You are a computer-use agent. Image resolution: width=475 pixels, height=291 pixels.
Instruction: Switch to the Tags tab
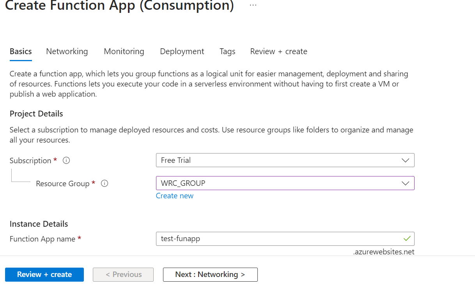pyautogui.click(x=227, y=51)
